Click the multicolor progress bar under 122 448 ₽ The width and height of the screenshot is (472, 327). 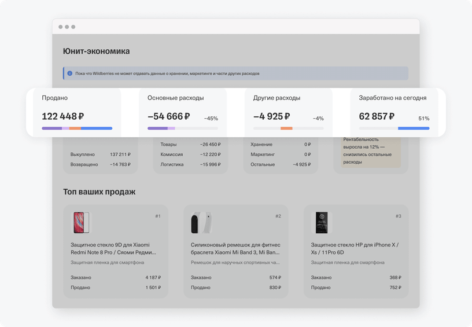click(x=77, y=128)
